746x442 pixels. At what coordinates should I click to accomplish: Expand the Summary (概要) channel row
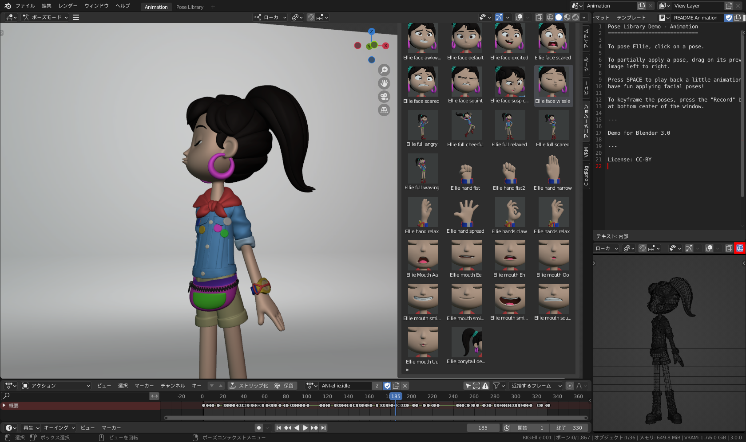pos(4,406)
